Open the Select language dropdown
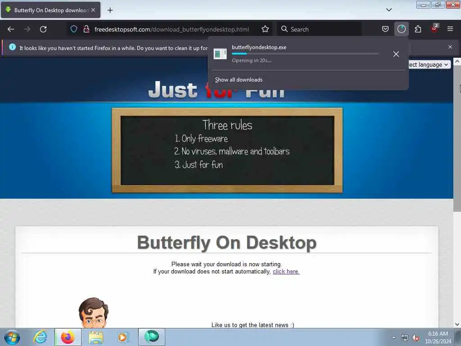This screenshot has width=461, height=346. (429, 65)
